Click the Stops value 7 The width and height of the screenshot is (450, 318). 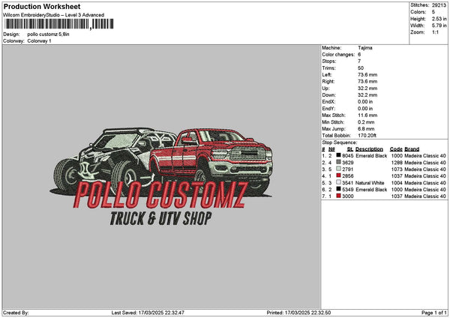(359, 61)
